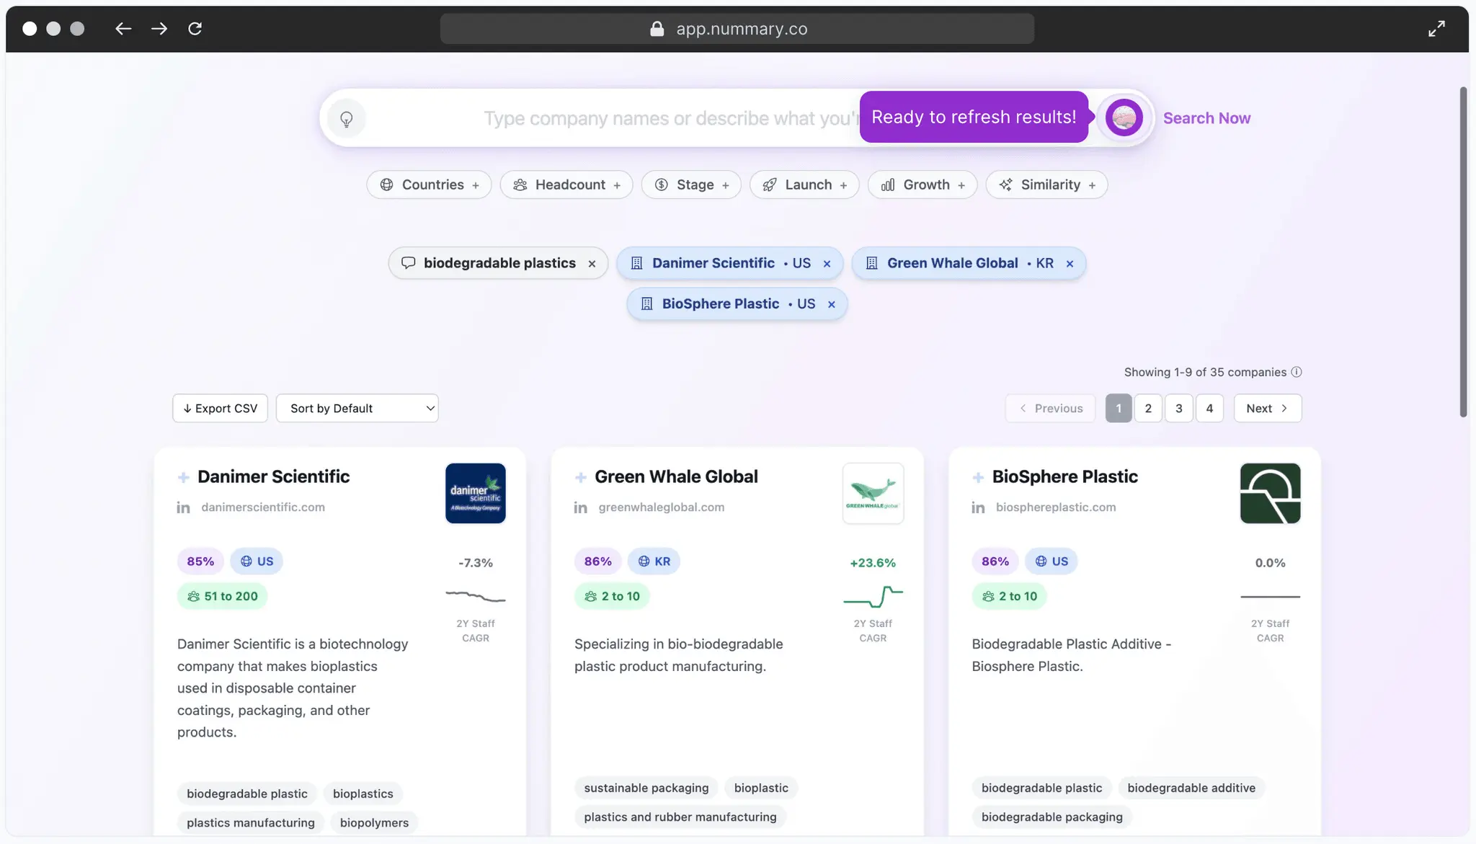This screenshot has height=844, width=1476.
Task: Remove the Green Whale Global chip
Action: pyautogui.click(x=1070, y=264)
